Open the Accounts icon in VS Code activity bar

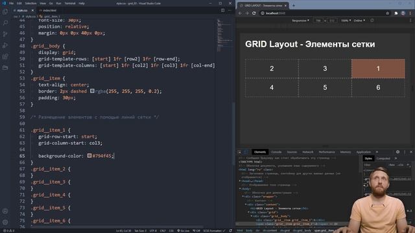[5, 211]
